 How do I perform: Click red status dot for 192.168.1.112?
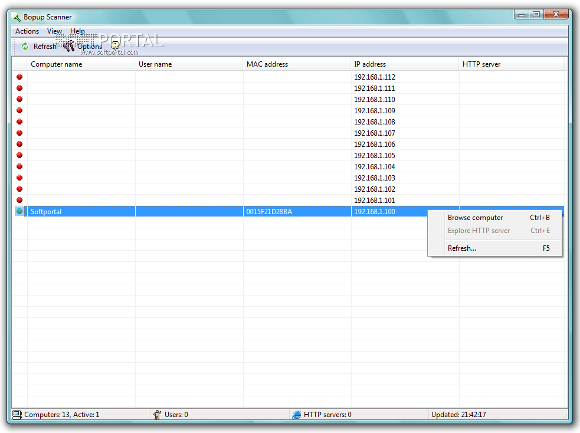(x=19, y=77)
